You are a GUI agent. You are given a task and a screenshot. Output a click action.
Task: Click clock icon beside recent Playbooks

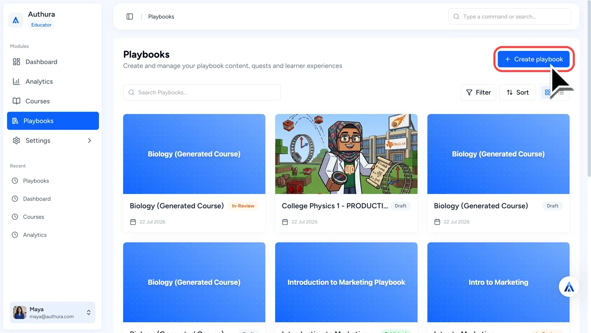click(15, 181)
